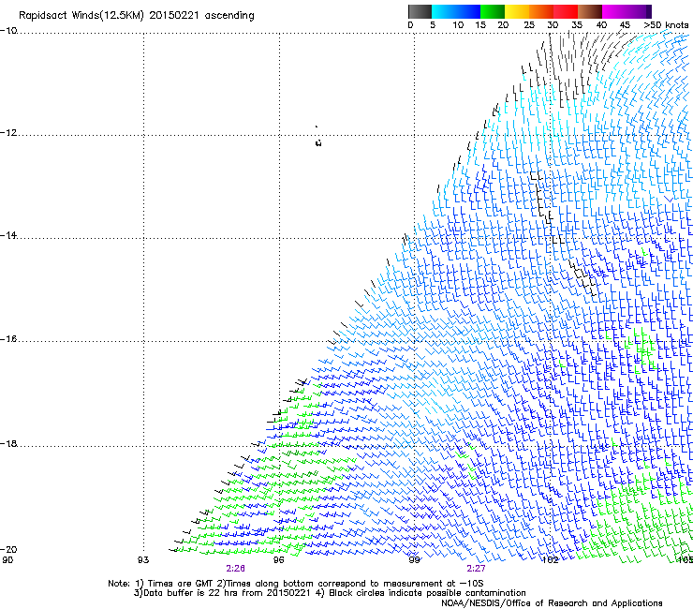Click the '102' longitude axis label

click(x=551, y=559)
